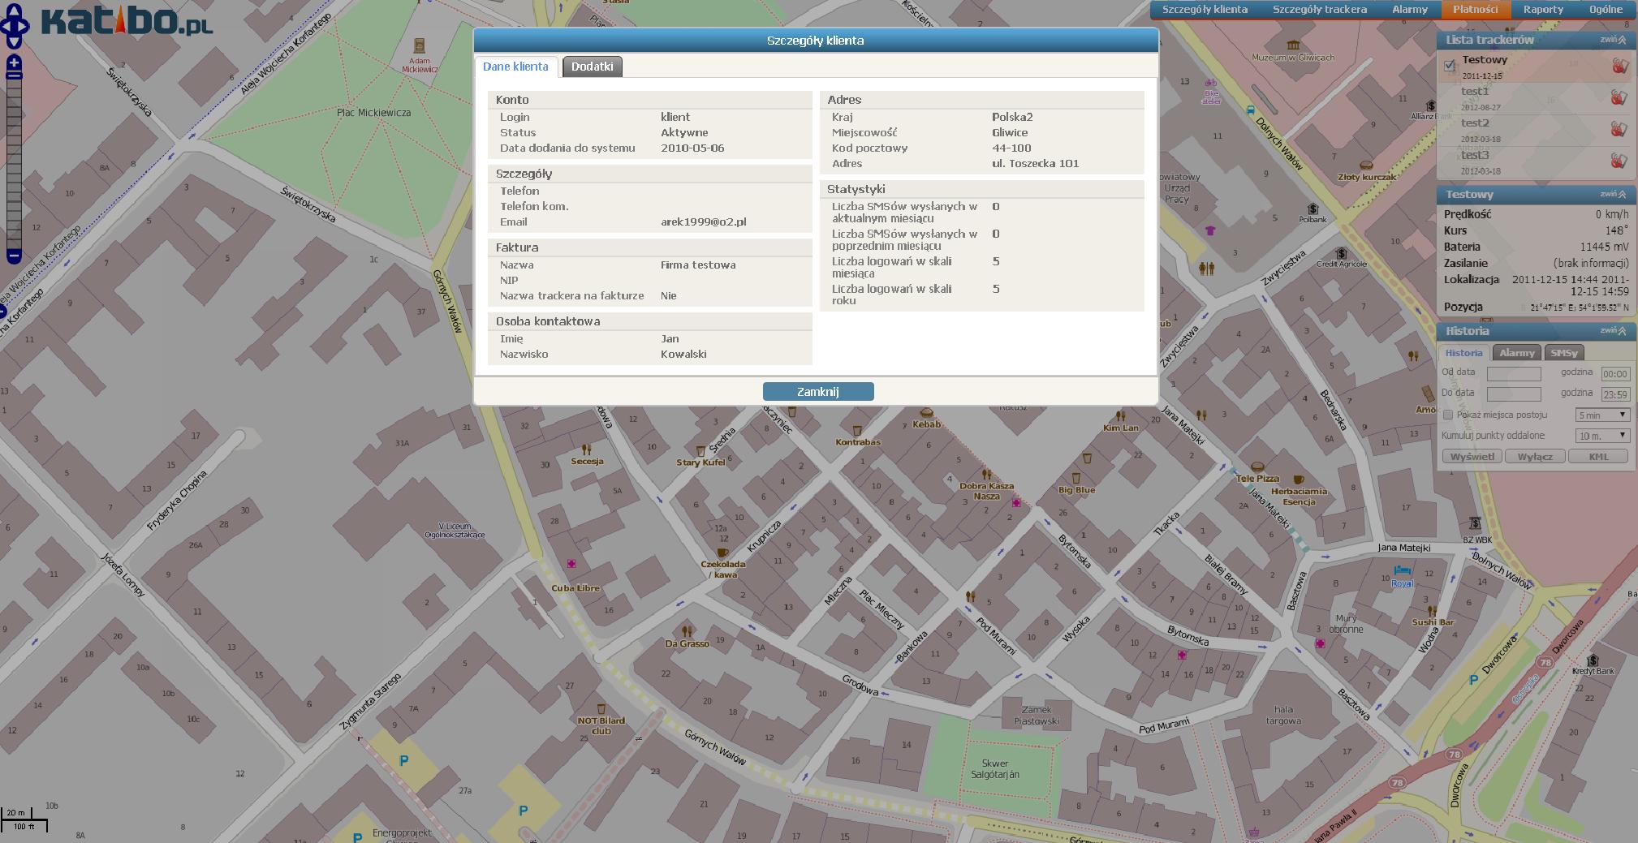The height and width of the screenshot is (843, 1638).
Task: Collapse the Testowy details panel
Action: click(1613, 194)
